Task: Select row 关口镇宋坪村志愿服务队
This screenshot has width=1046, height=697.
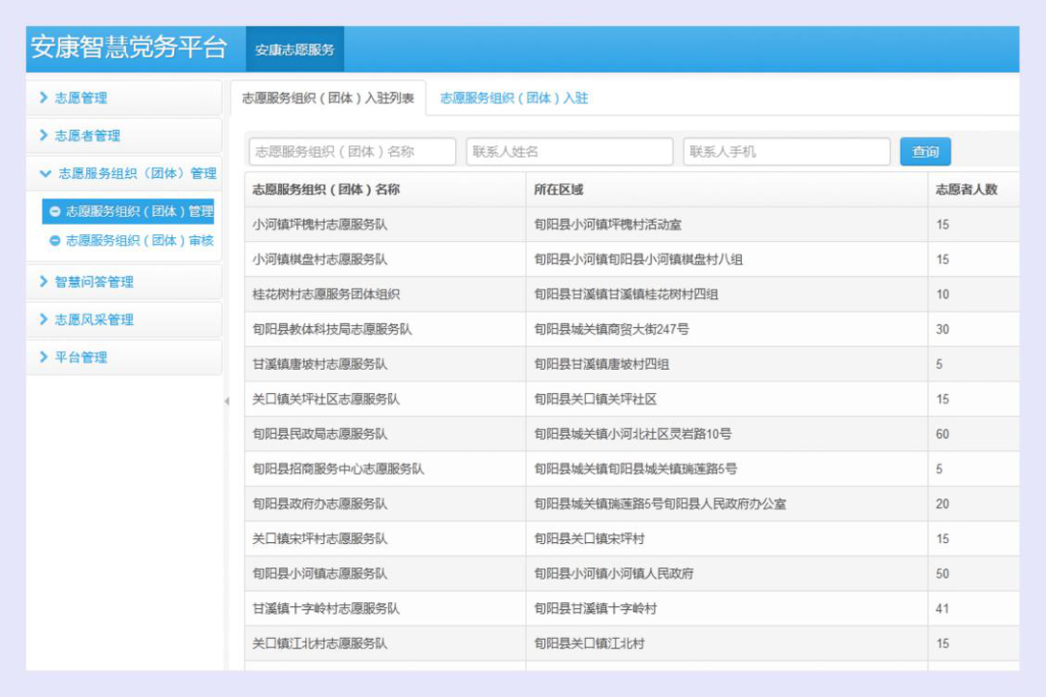Action: pyautogui.click(x=631, y=539)
